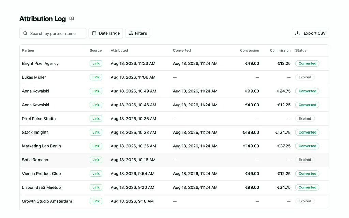
Task: Click the Converted status for Stack Insights
Action: pos(307,133)
